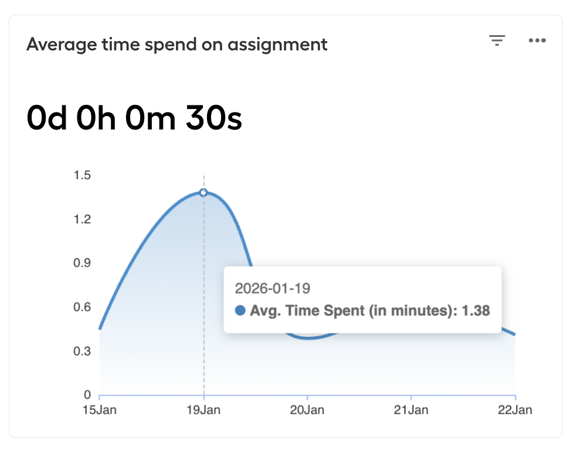This screenshot has height=450, width=571.
Task: Open the filter icon on the widget
Action: click(497, 40)
